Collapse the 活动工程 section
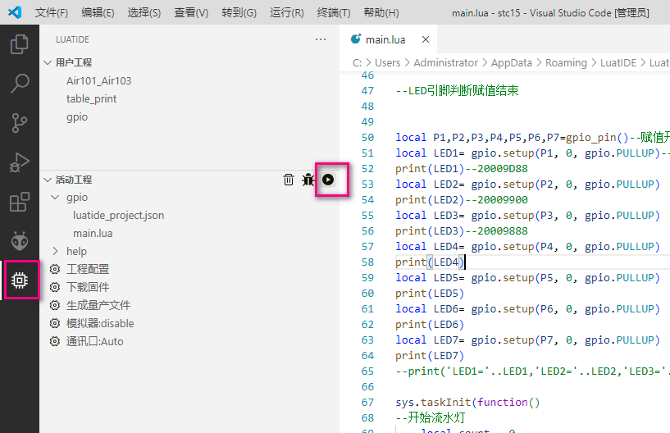 click(x=48, y=180)
